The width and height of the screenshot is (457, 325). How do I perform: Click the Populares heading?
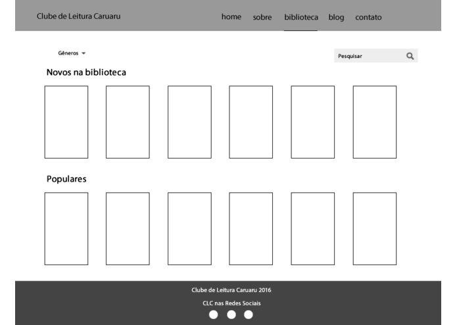[x=66, y=179]
